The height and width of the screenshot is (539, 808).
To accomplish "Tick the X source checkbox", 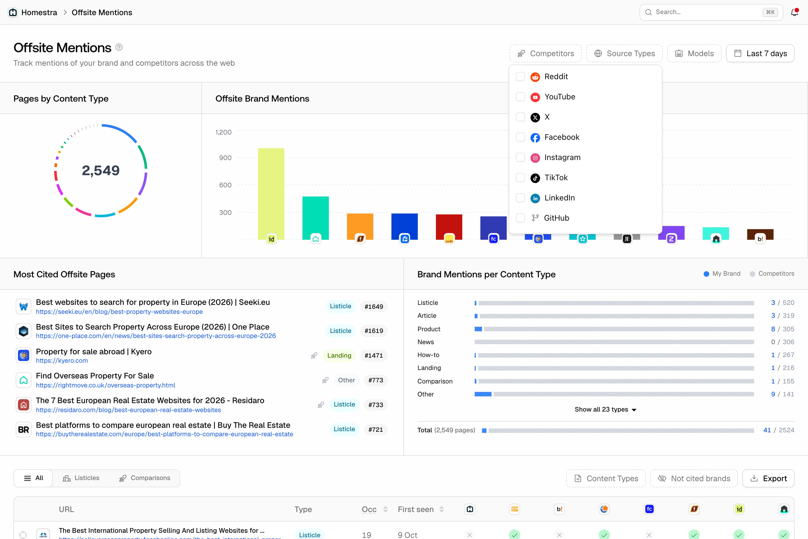I will [520, 117].
